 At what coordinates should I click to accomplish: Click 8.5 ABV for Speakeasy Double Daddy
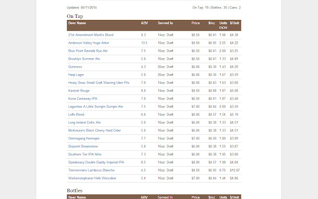coord(143,162)
